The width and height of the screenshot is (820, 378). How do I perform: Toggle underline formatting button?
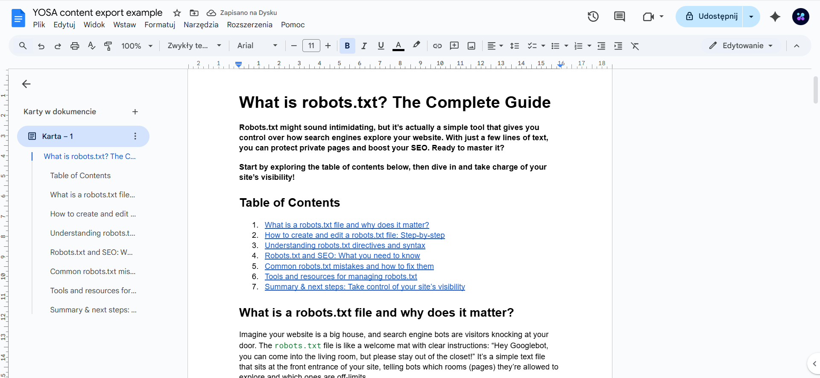[381, 46]
